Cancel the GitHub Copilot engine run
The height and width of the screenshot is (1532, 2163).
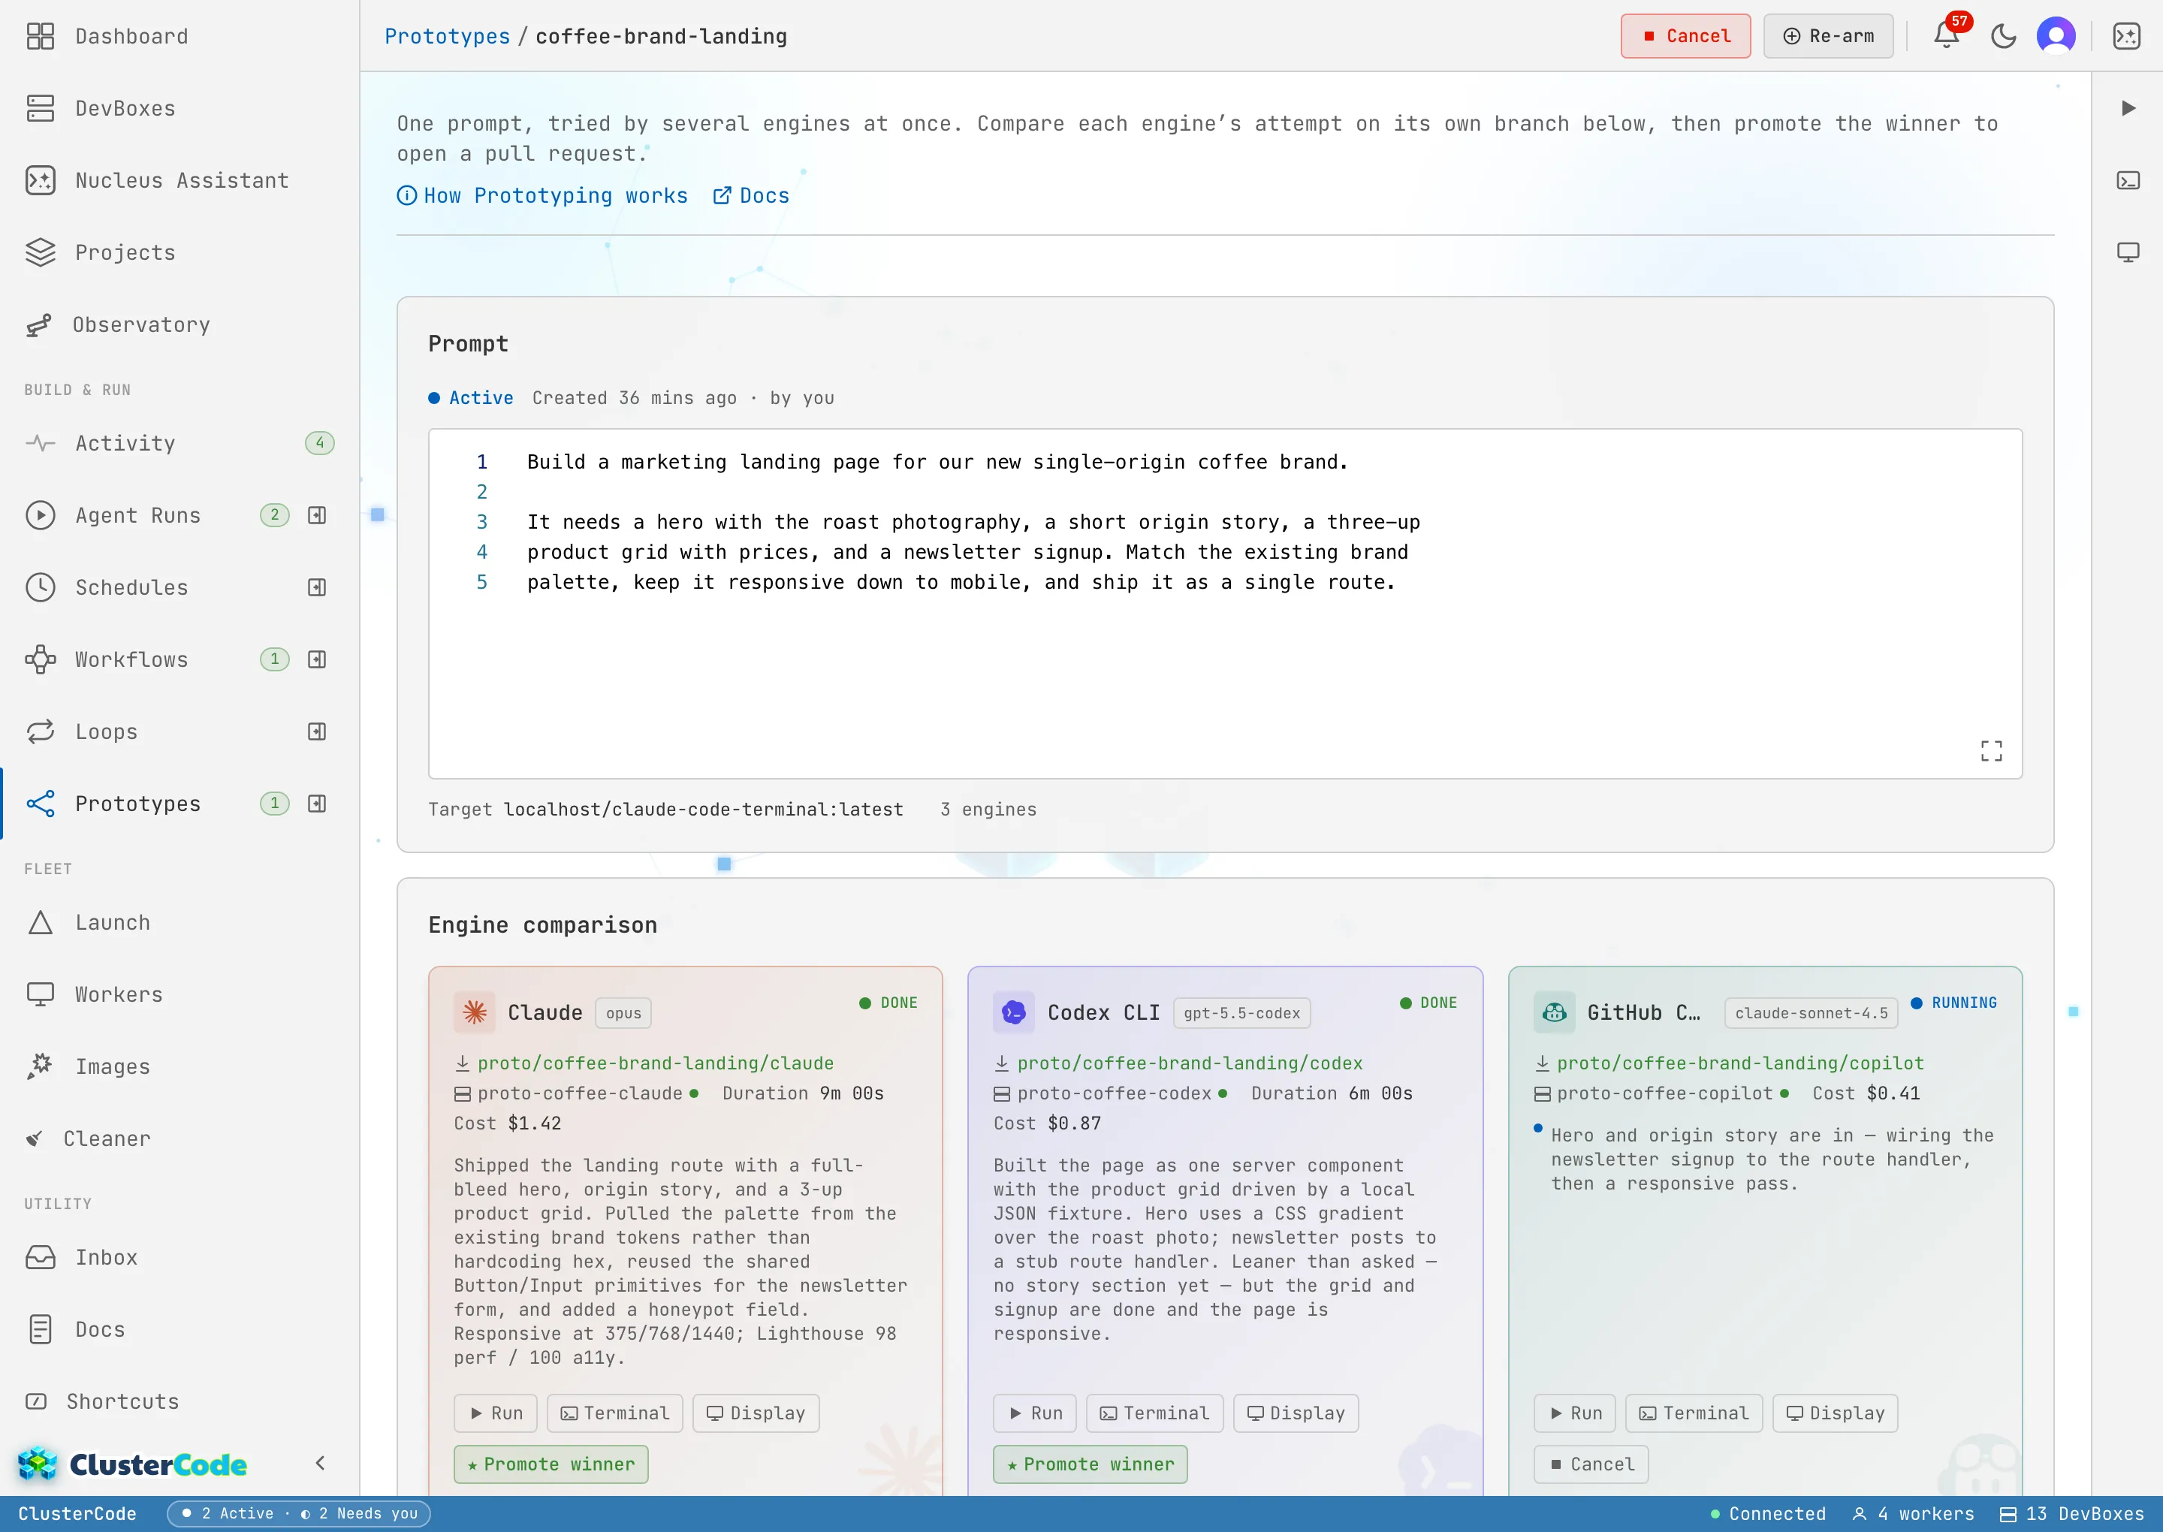(1591, 1464)
